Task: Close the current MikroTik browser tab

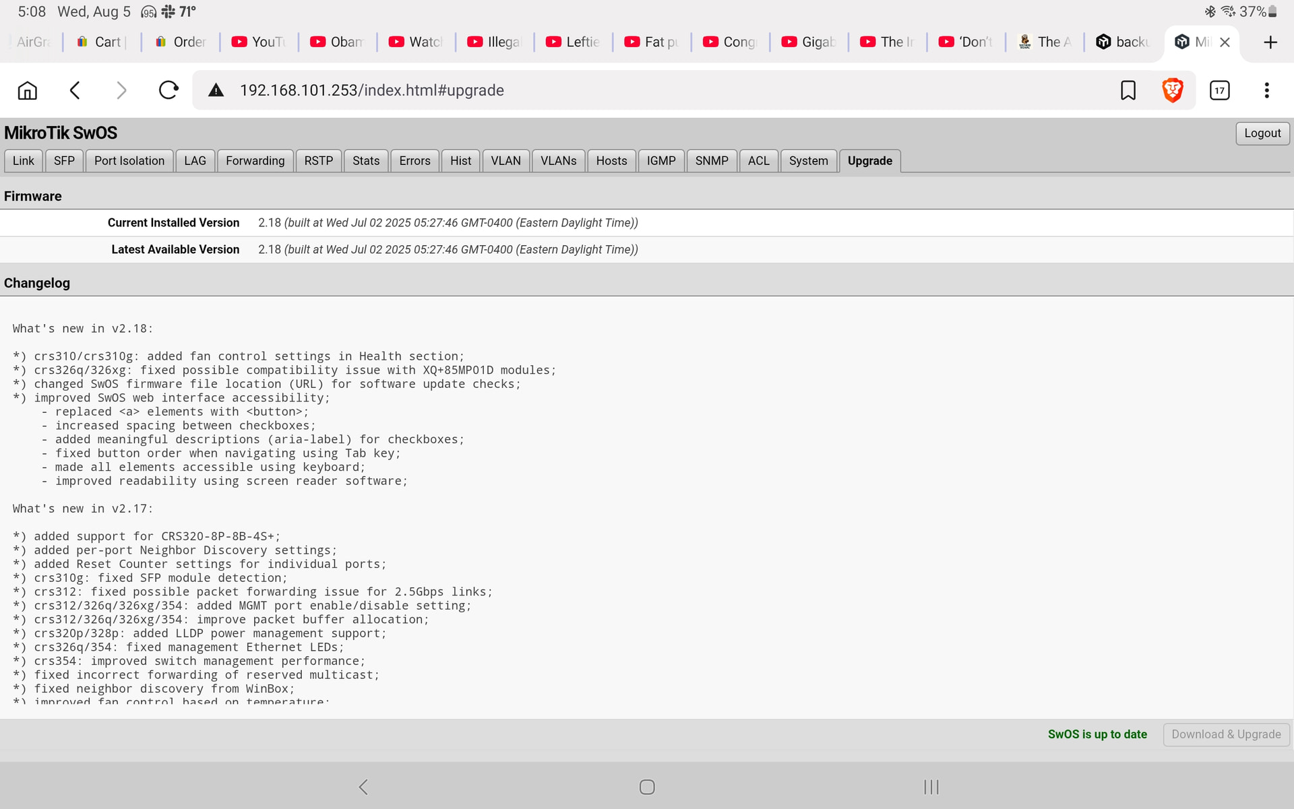Action: tap(1225, 42)
